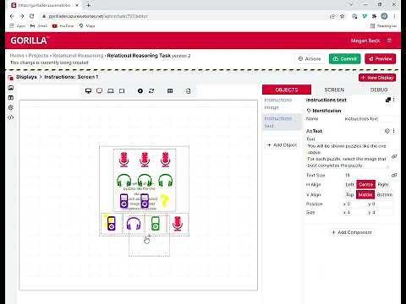Click the purple headphones answer option on canvas
The height and width of the screenshot is (304, 406).
point(134,224)
